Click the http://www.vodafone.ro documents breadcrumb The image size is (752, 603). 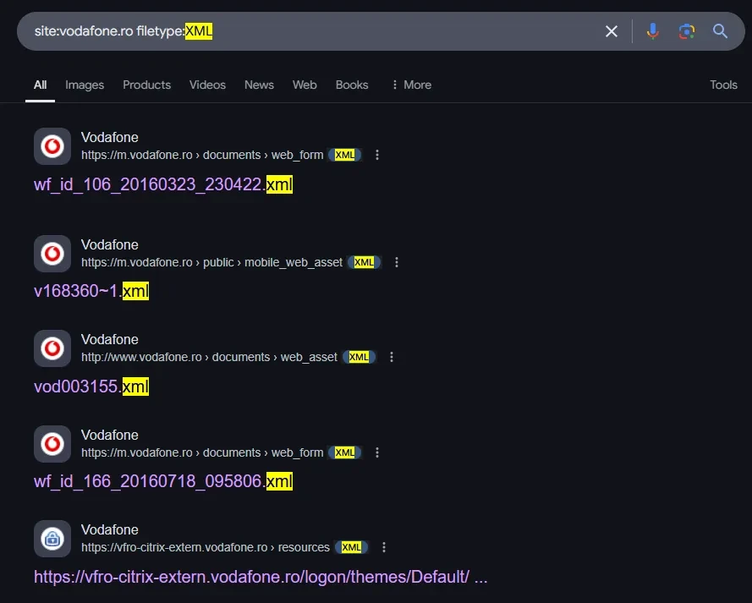(x=210, y=357)
